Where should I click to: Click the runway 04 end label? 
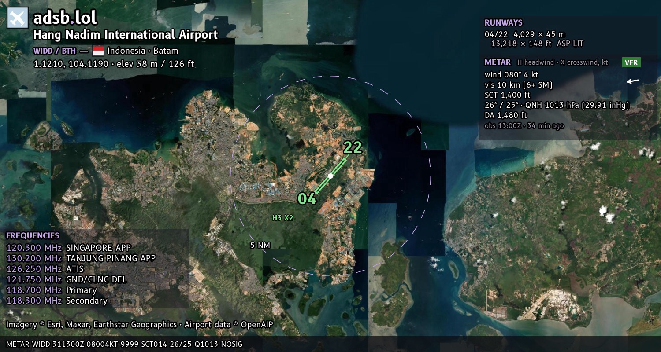coord(307,199)
